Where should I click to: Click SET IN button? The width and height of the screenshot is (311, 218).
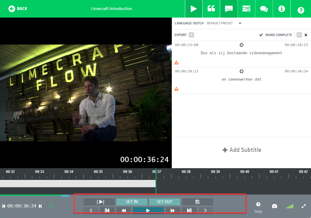click(x=132, y=202)
